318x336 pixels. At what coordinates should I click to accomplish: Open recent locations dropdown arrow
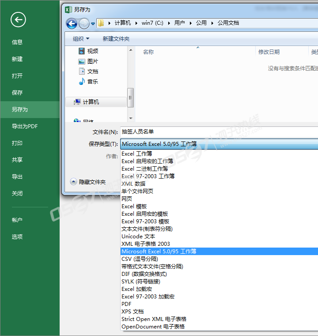pos(93,23)
